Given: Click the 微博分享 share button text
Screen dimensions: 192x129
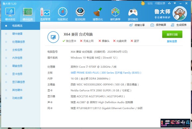Looking at the screenshot, I should [x=140, y=25].
